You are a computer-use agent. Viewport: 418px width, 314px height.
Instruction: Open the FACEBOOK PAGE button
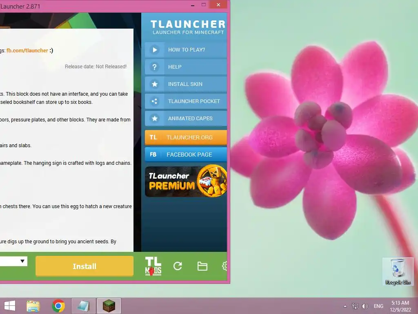coord(186,154)
